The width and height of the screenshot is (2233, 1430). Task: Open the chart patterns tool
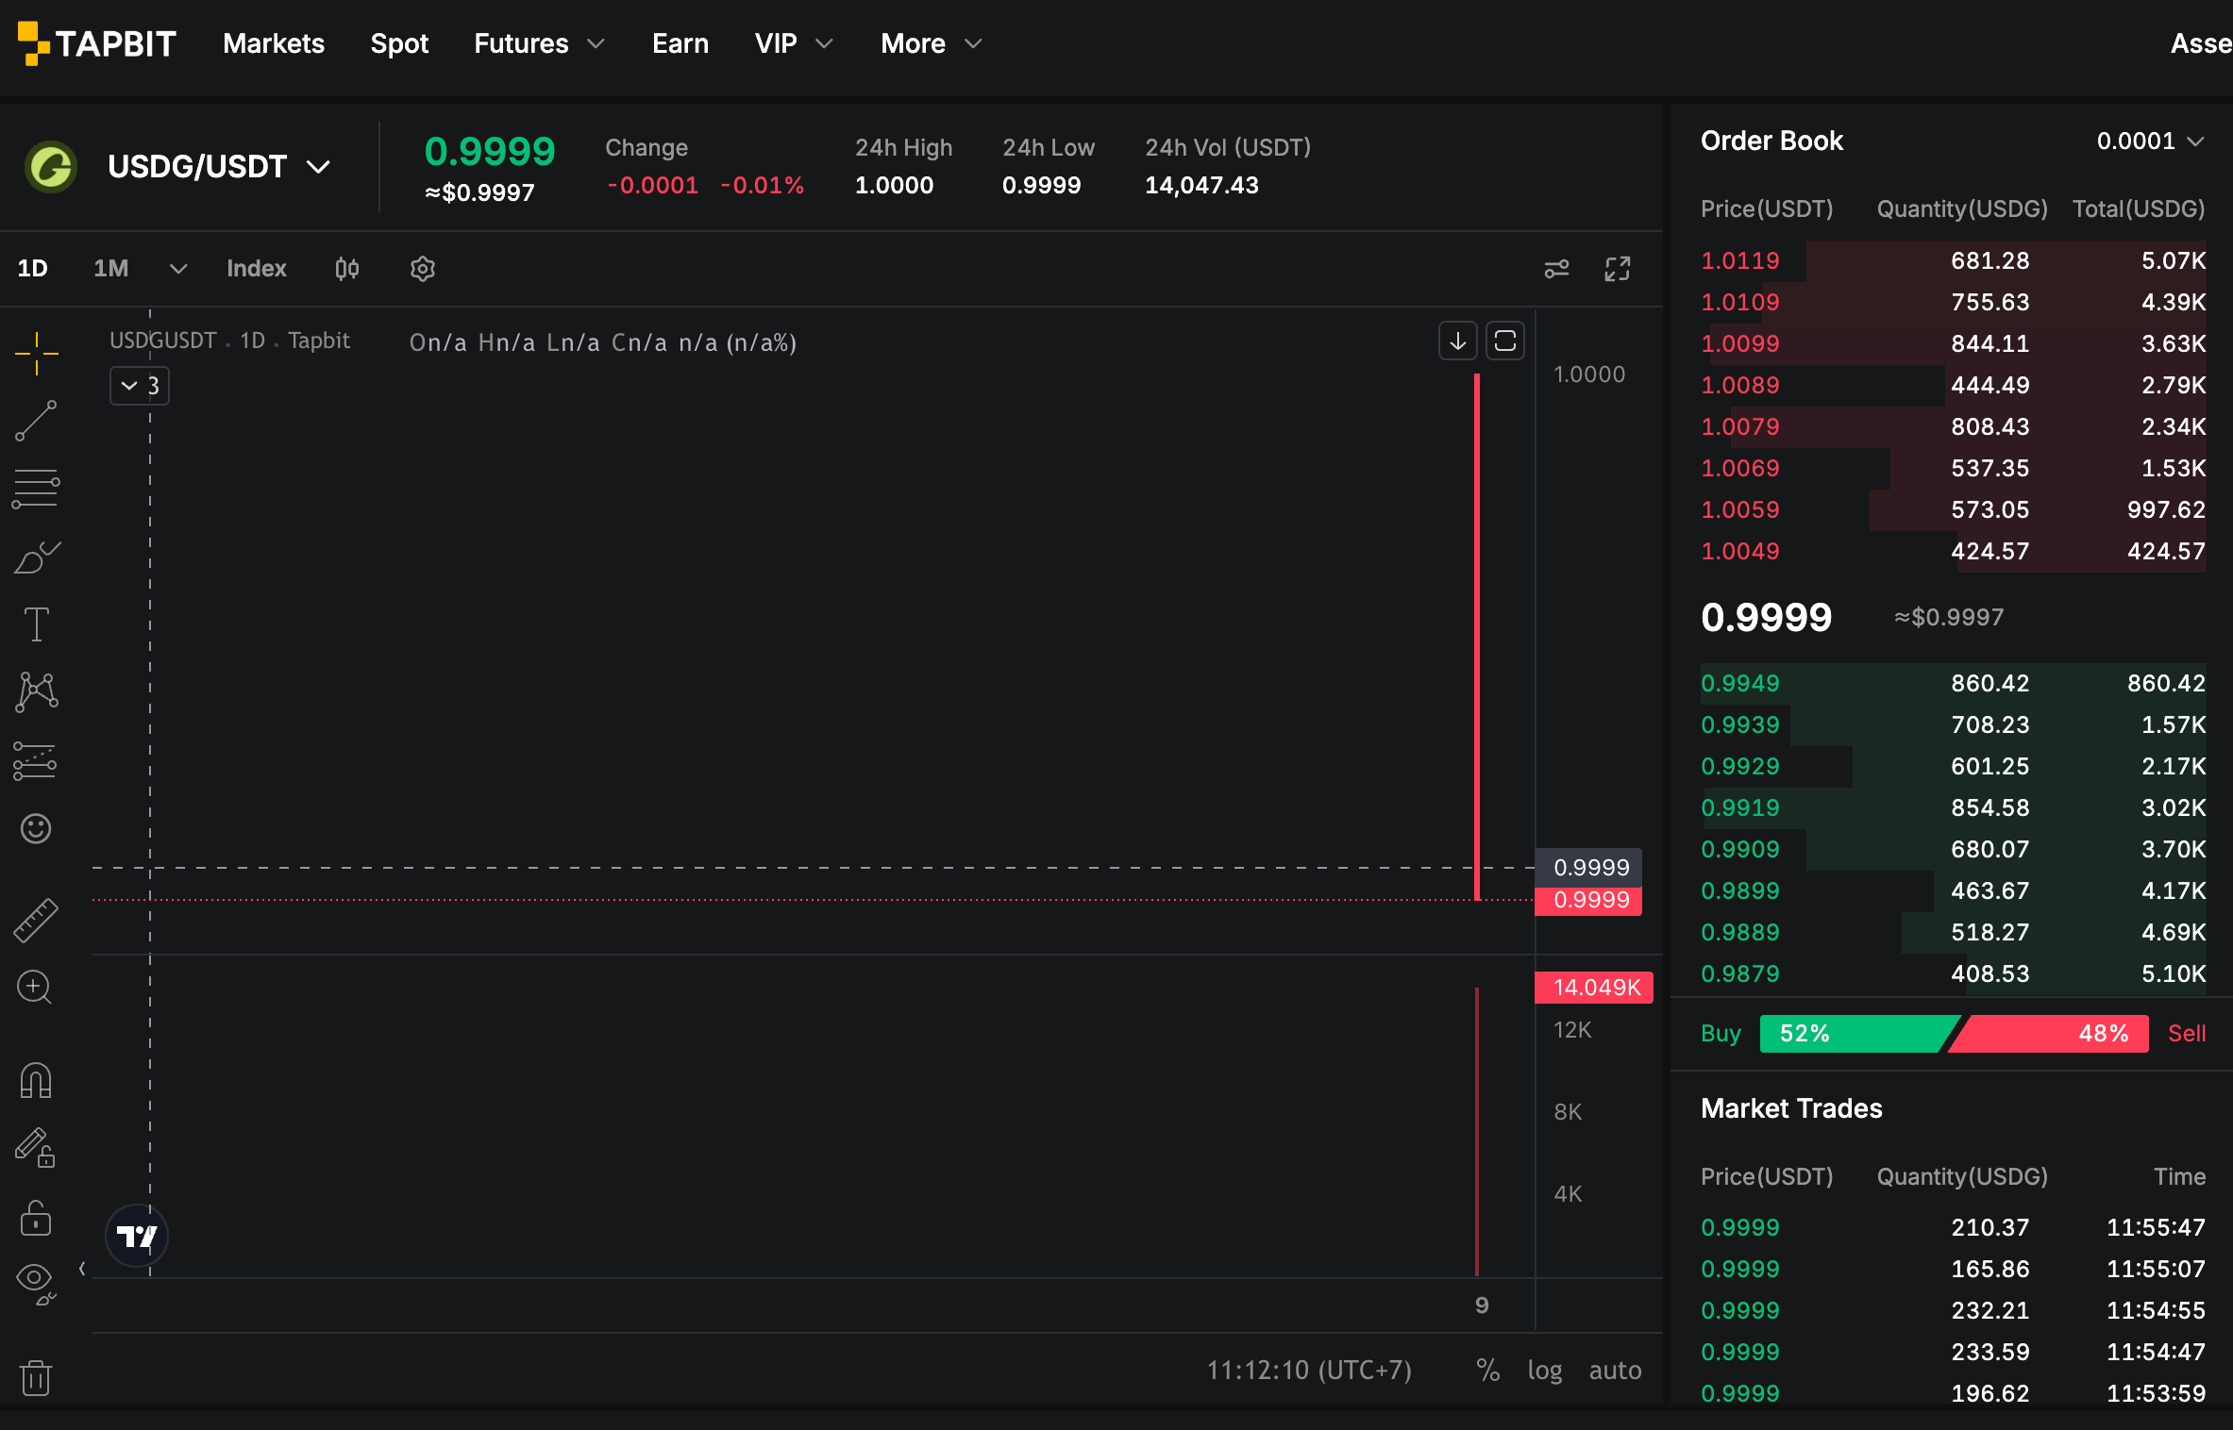(x=37, y=692)
